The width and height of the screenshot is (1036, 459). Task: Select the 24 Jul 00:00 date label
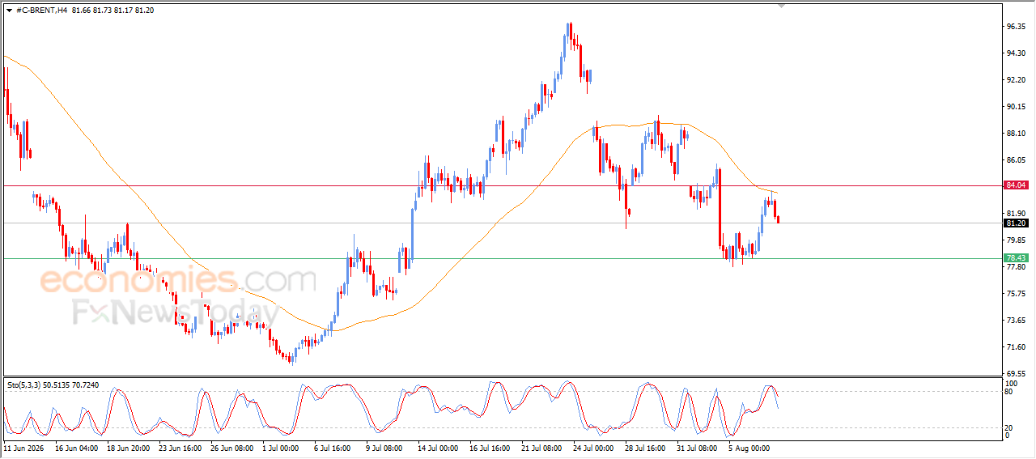[x=593, y=447]
